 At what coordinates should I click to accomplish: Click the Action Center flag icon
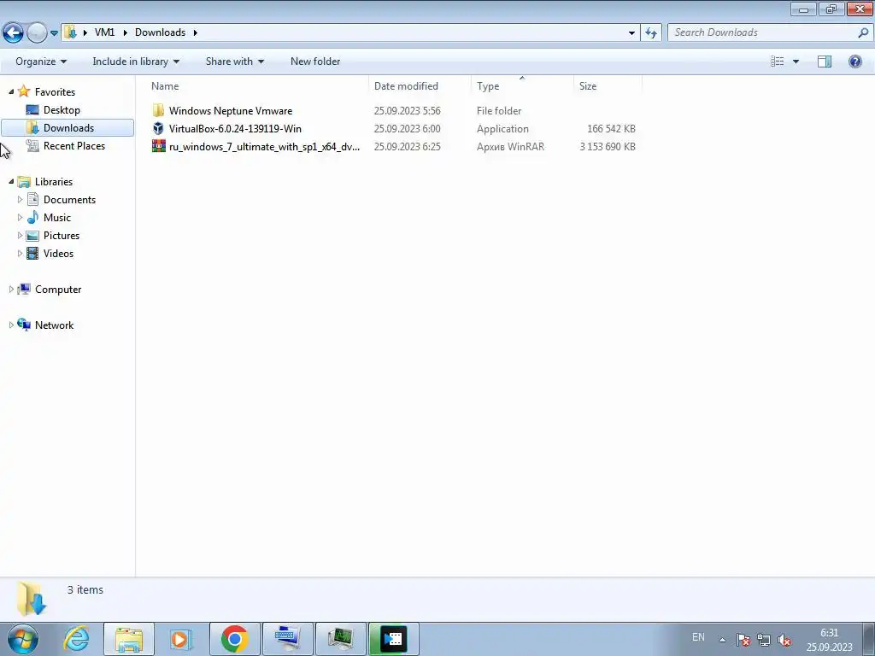[743, 640]
